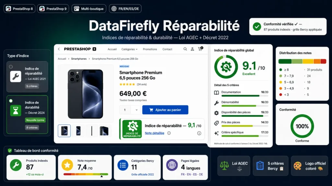
Task: Click the Disponibilité des pièces gear icon
Action: click(216, 113)
